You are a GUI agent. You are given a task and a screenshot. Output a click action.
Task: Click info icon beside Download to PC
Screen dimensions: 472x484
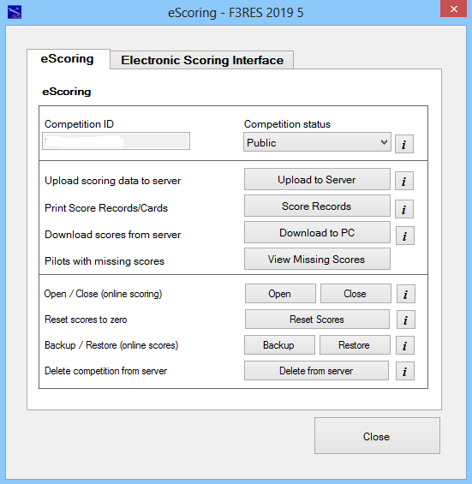point(404,236)
